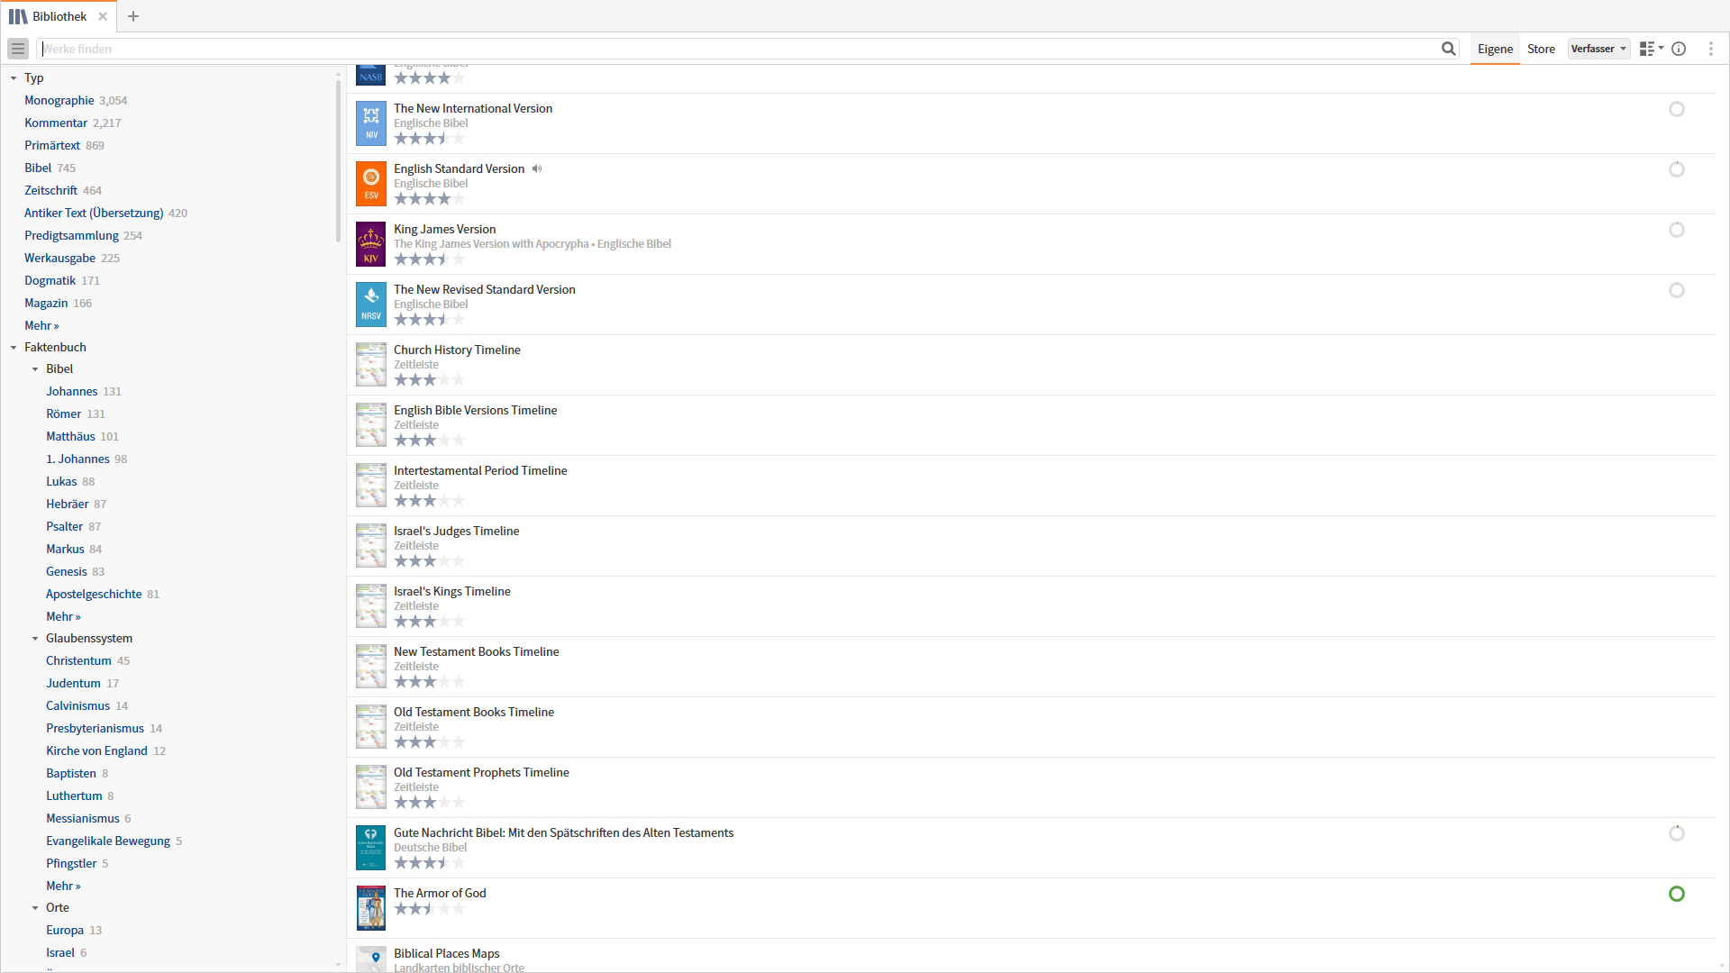Toggle download circle for English Standard Version
This screenshot has height=973, width=1730.
click(x=1677, y=169)
